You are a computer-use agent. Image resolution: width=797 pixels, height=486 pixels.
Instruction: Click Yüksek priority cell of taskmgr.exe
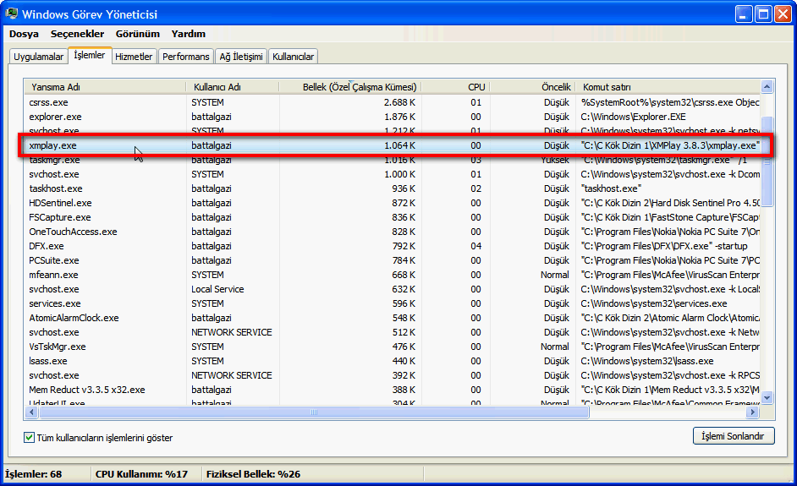555,160
